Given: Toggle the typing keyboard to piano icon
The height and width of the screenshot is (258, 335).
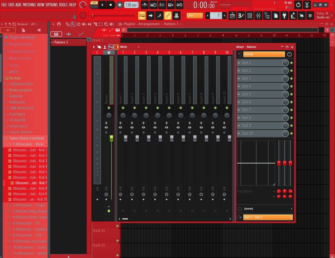Looking at the screenshot, I should pyautogui.click(x=142, y=16).
